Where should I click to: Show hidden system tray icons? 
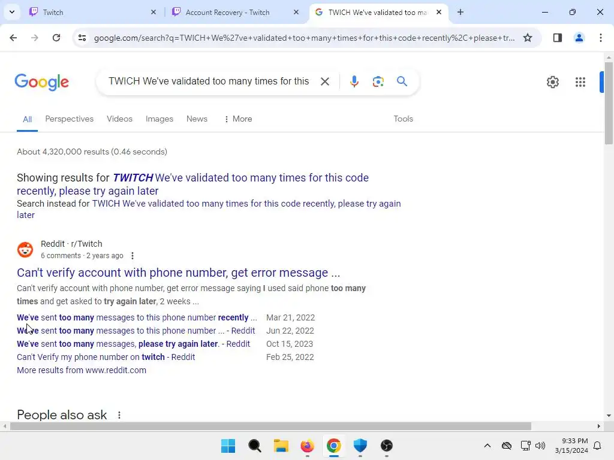487,446
